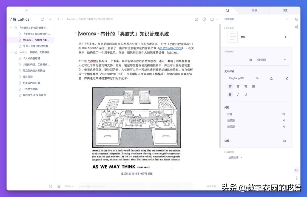Open the 升级 upgrade tab
Viewport: 307px width, 197px height.
(254, 10)
